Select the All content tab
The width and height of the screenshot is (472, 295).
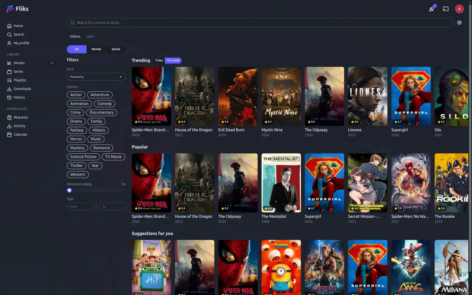pyautogui.click(x=77, y=49)
